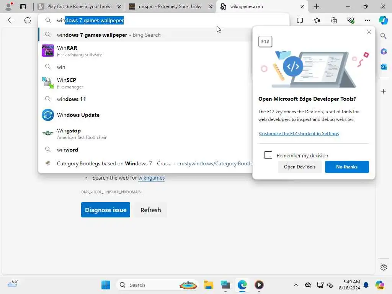Image resolution: width=392 pixels, height=294 pixels.
Task: Open the profile avatar icon
Action: click(8, 7)
